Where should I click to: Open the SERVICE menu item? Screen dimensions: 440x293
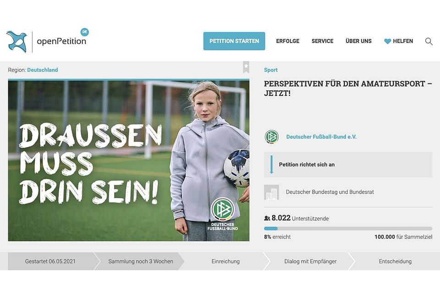point(322,41)
